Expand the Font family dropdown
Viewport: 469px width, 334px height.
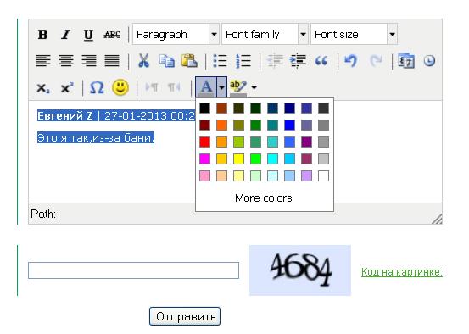[x=265, y=35]
